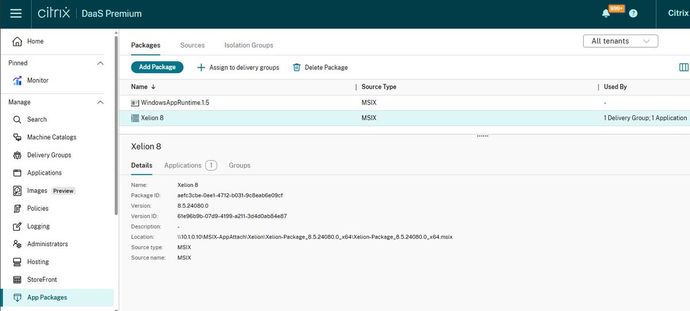The image size is (690, 311).
Task: Click the StoreFront icon
Action: [x=17, y=280]
